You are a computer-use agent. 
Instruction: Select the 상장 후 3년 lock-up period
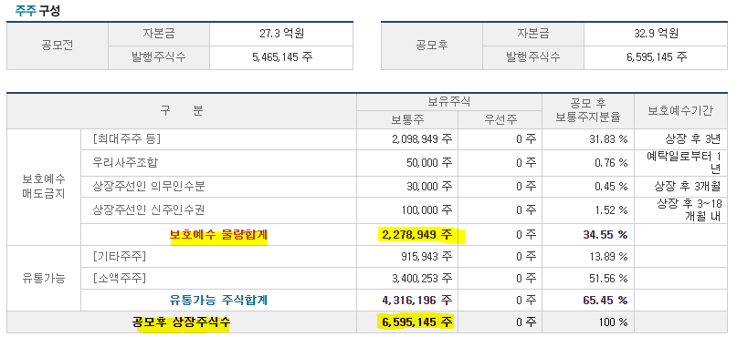(x=694, y=139)
